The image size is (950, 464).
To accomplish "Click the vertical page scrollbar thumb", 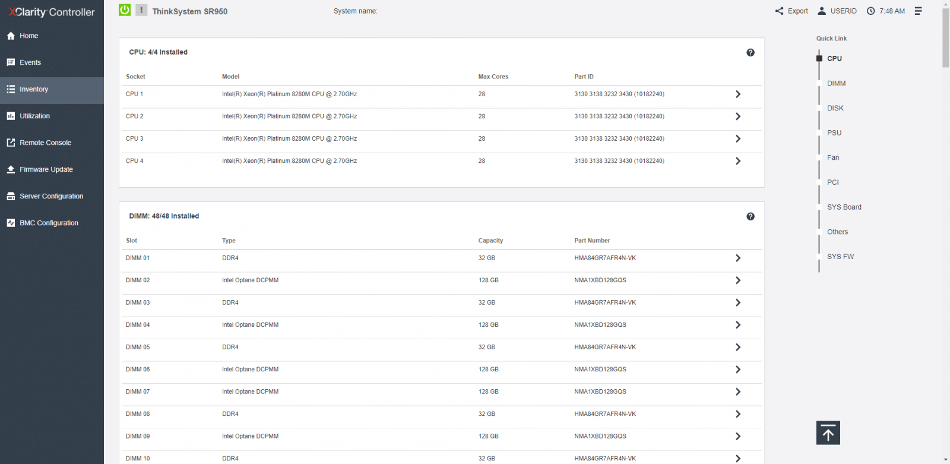I will pyautogui.click(x=945, y=37).
